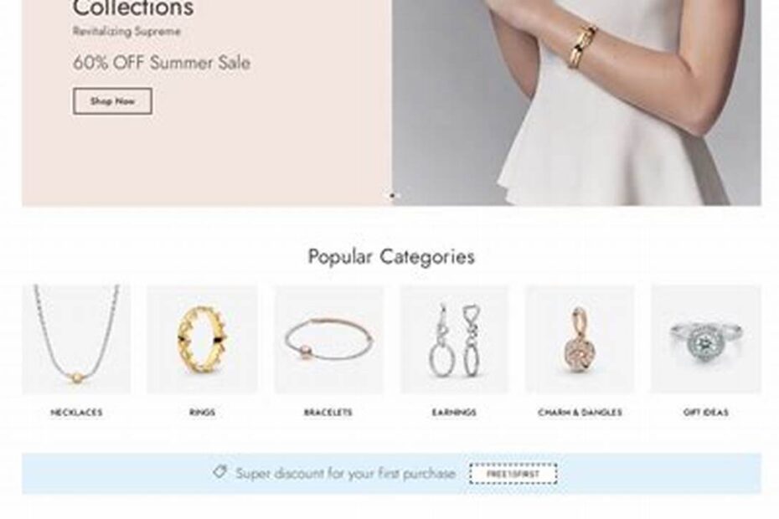This screenshot has width=779, height=519.
Task: Click the Super discount first purchase text
Action: 345,474
